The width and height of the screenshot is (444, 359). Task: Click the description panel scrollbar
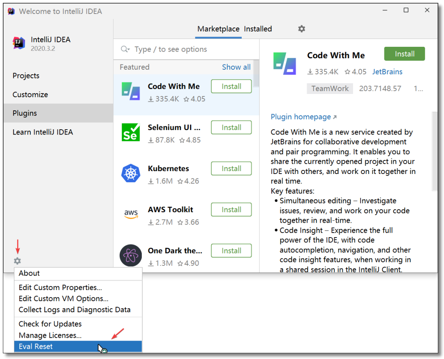tap(435, 151)
